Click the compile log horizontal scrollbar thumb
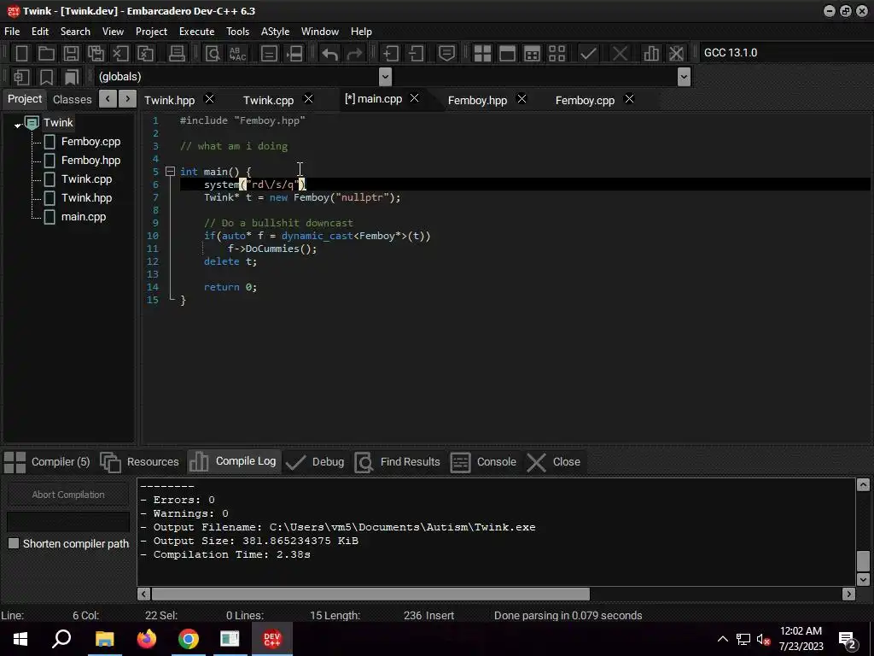This screenshot has width=874, height=656. (x=370, y=594)
